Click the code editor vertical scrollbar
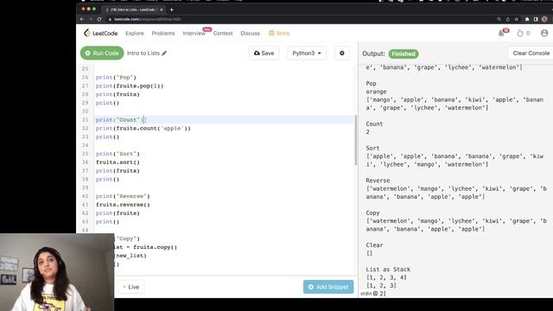 [x=355, y=140]
